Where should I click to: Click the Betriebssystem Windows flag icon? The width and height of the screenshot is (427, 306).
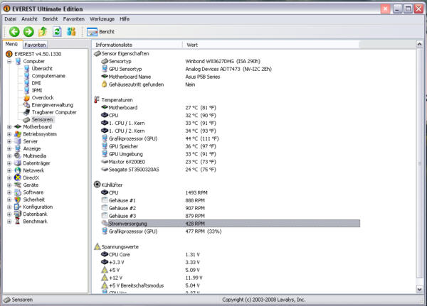click(18, 134)
